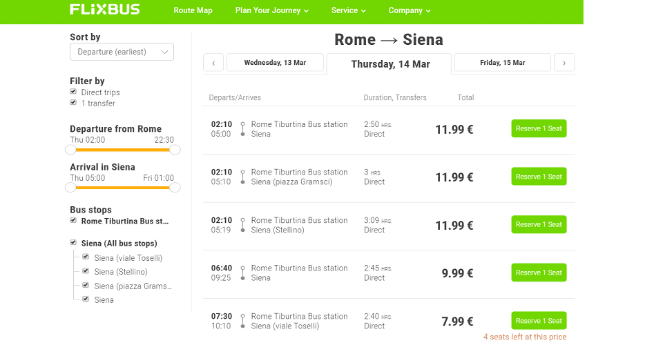The height and width of the screenshot is (345, 663).
Task: Click route icon for 02:10 Siena trip
Action: tap(242, 129)
